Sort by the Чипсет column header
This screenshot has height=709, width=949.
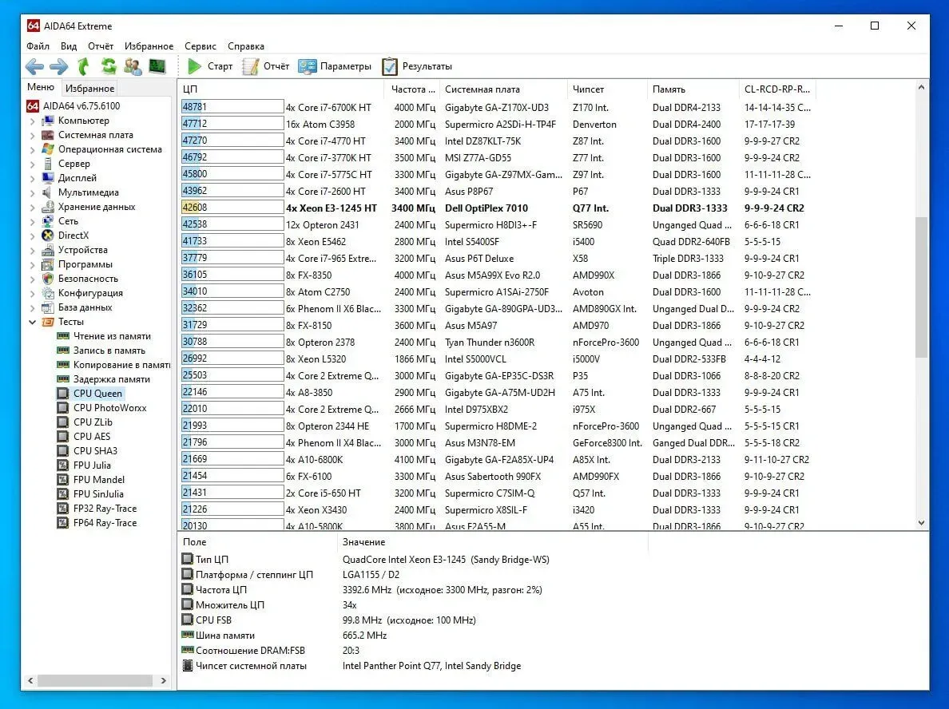coord(589,89)
